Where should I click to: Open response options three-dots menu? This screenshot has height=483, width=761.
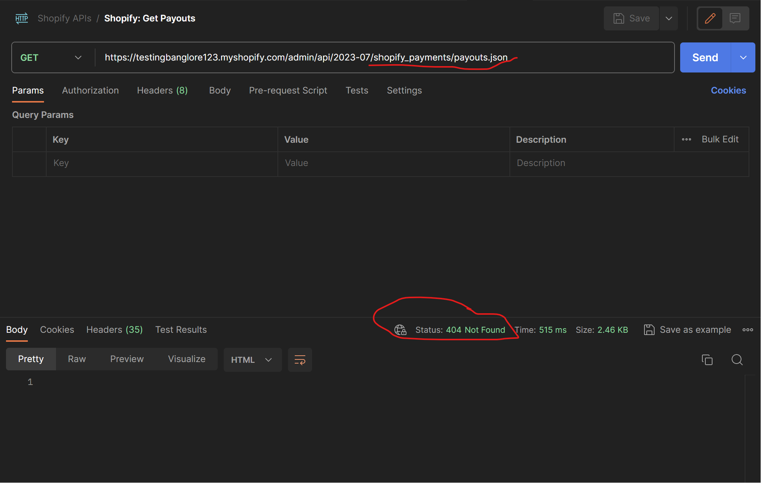[747, 330]
